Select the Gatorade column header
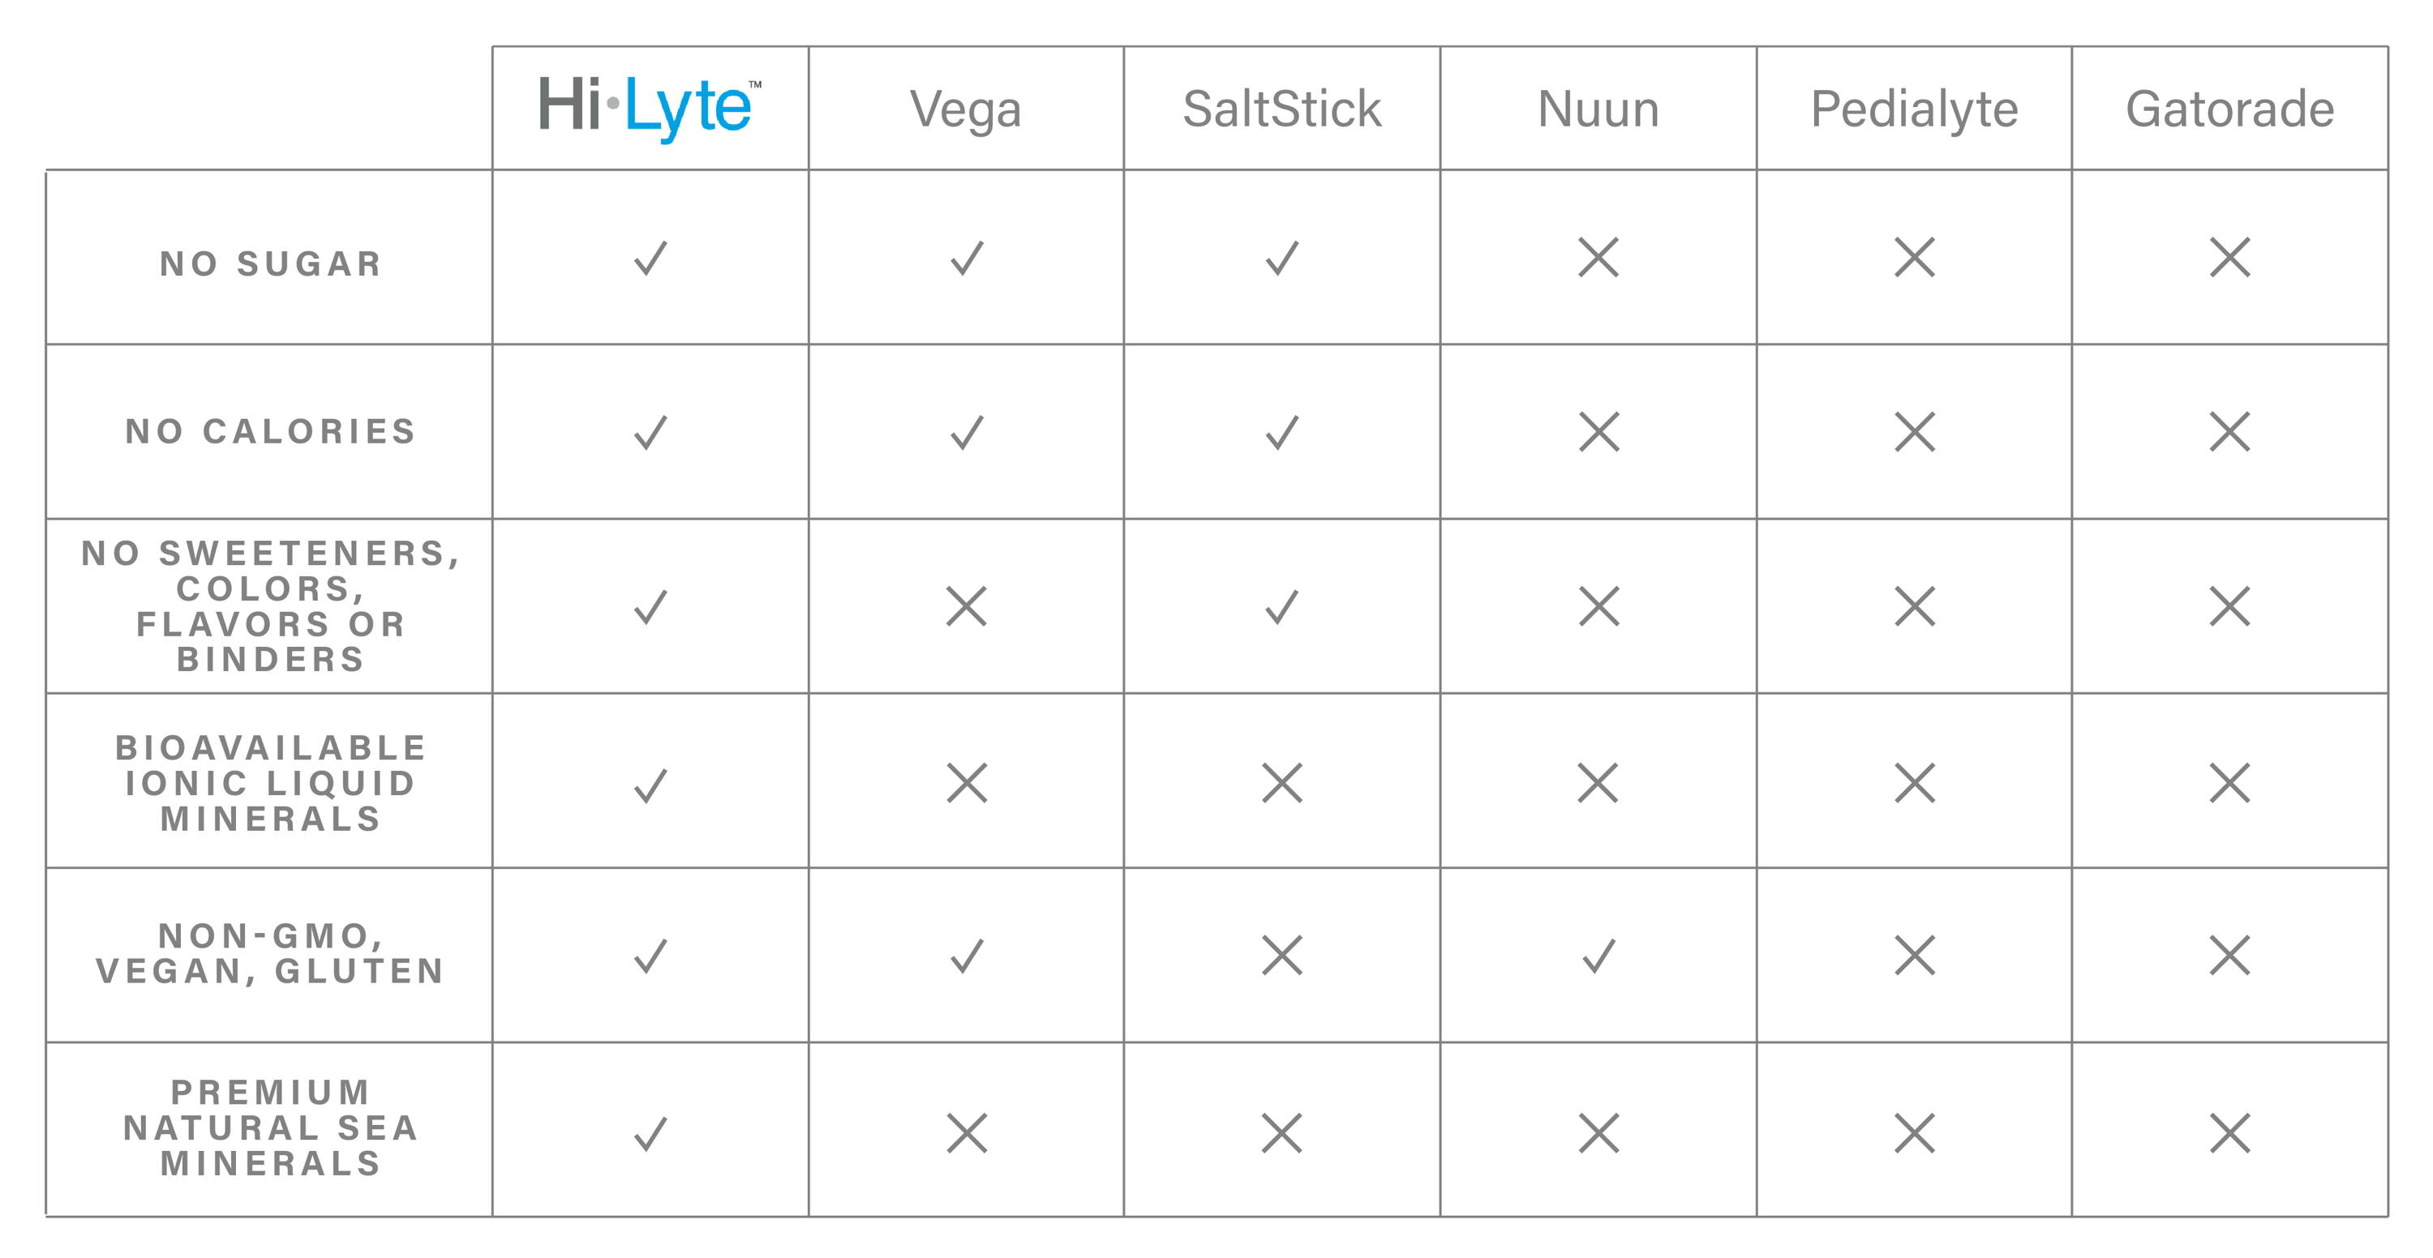The height and width of the screenshot is (1258, 2433). coord(2230,109)
